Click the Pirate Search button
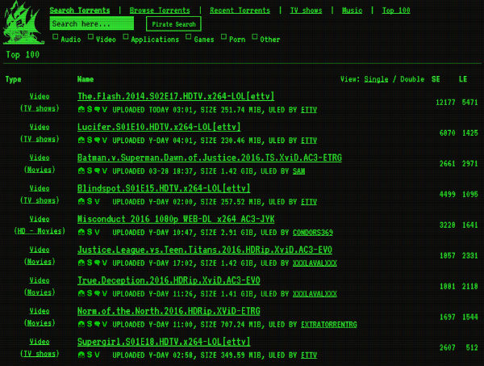The height and width of the screenshot is (366, 484). pos(173,24)
